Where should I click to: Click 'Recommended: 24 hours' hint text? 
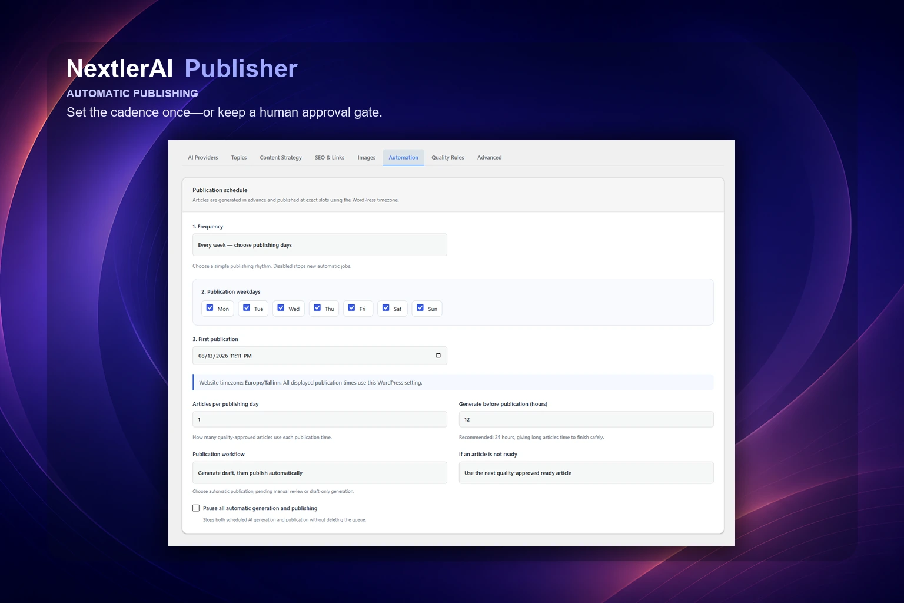[x=531, y=438]
